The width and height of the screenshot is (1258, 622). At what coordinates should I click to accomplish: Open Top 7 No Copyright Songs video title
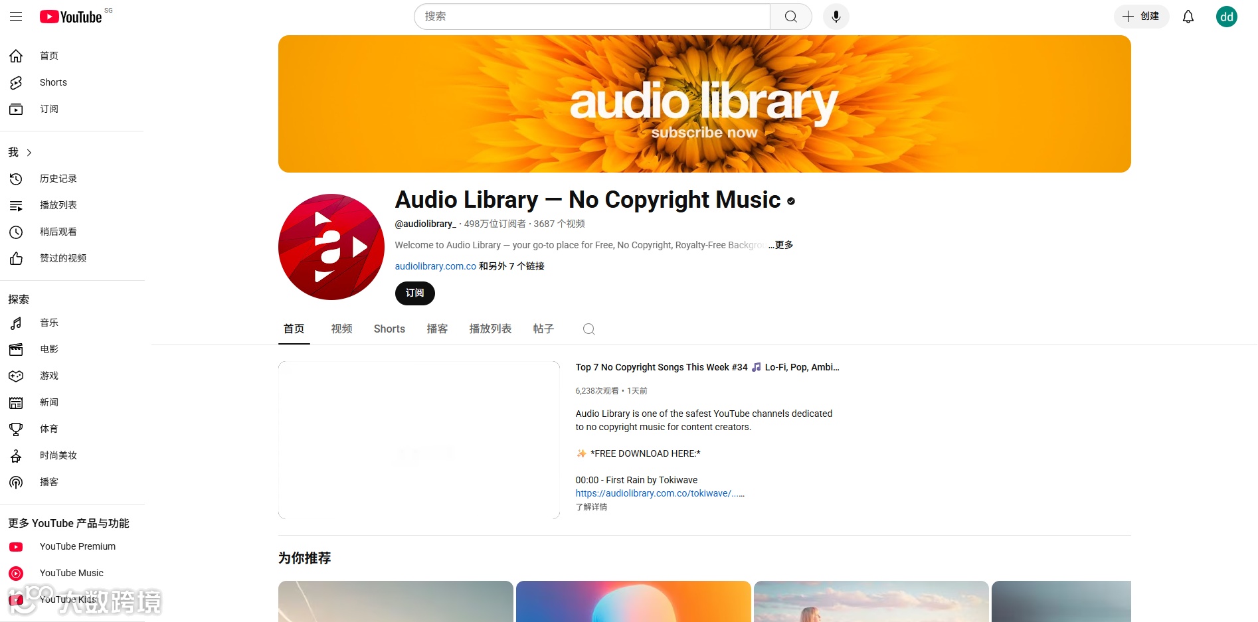[x=707, y=367]
